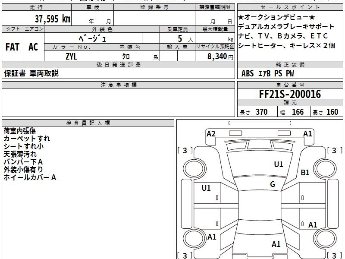345x259 pixels.
Task: Click the 乗車定員 header
Action: point(178,29)
